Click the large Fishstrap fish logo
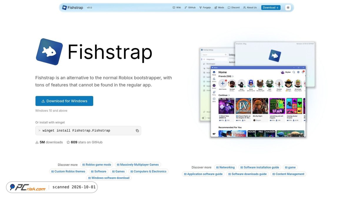Viewport: 353px width, 199px height. click(49, 52)
